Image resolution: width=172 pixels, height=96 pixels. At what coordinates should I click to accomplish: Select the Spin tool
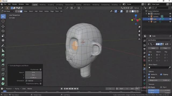(x=3, y=83)
